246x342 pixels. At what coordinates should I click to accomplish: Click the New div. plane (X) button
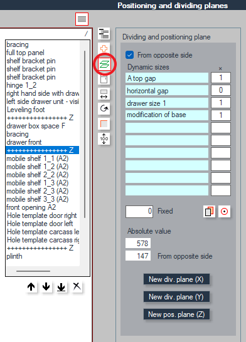pyautogui.click(x=176, y=279)
